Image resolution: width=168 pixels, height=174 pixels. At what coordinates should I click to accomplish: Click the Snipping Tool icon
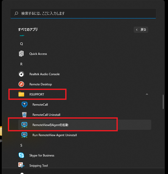pos(21,165)
